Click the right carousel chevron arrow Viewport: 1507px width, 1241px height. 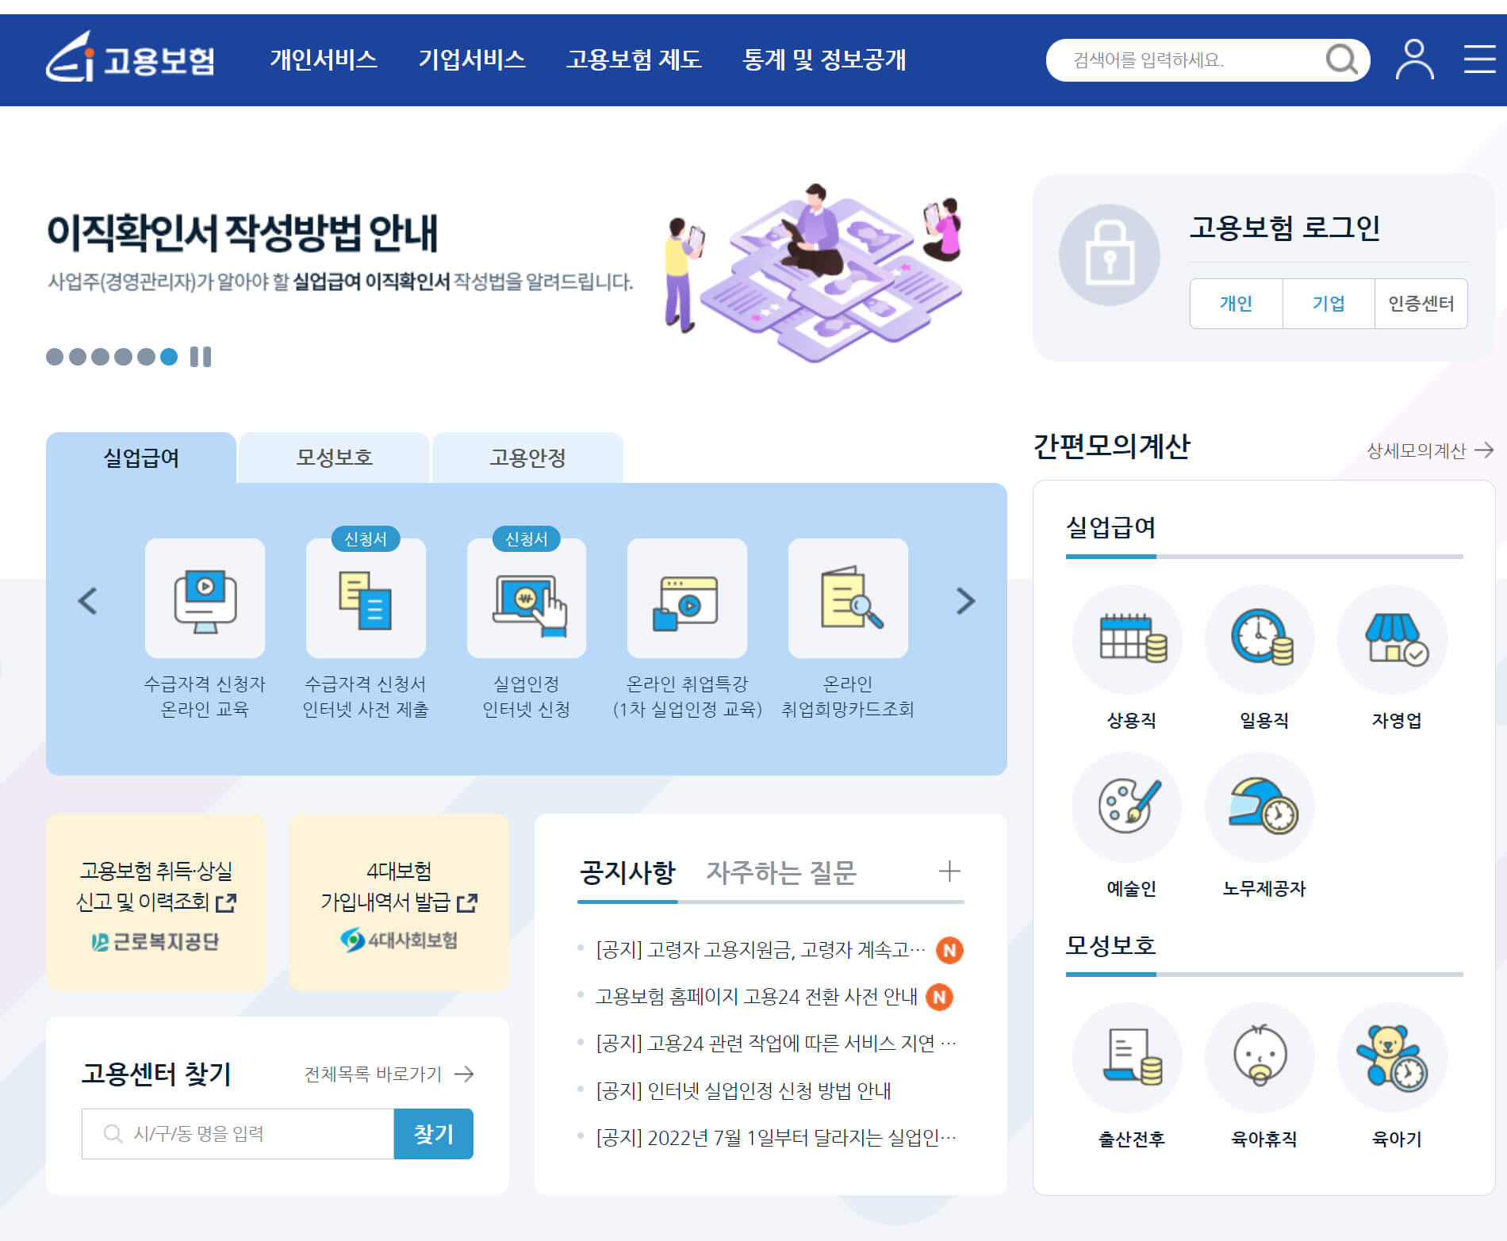click(964, 603)
